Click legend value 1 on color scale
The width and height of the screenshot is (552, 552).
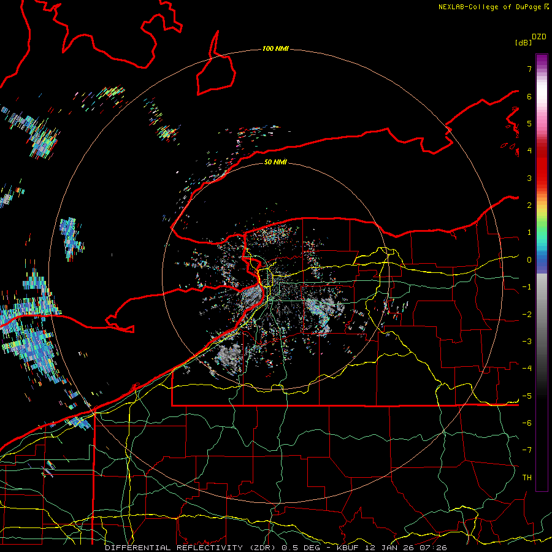(x=529, y=232)
